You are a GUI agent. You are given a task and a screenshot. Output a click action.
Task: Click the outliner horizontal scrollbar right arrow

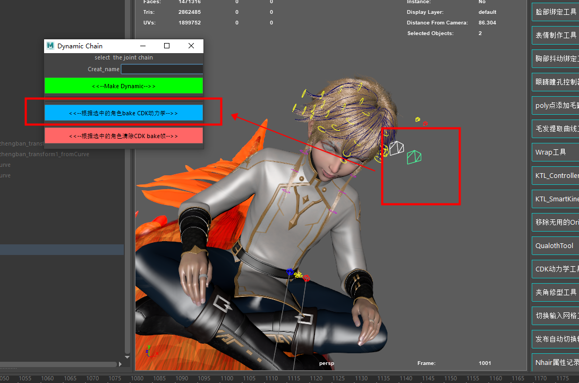click(121, 364)
